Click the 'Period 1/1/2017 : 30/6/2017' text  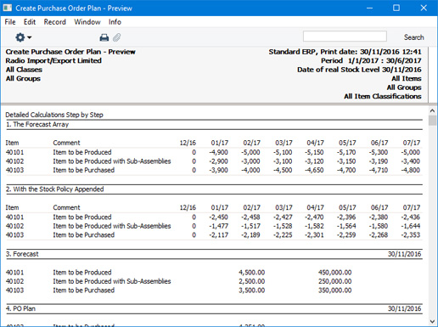(371, 60)
